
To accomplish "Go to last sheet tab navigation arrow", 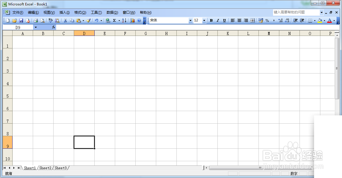I will pos(19,168).
